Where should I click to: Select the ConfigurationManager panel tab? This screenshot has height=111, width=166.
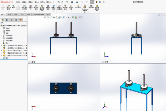click(x=12, y=20)
